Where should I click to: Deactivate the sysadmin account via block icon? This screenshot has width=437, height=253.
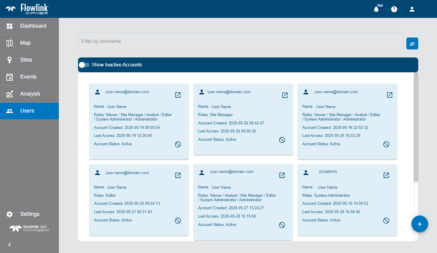[386, 221]
